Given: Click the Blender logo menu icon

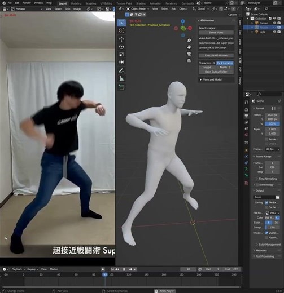Looking at the screenshot, I should coord(4,3).
